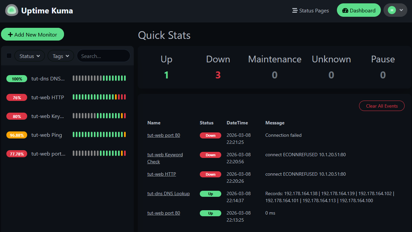Click the plus icon on Add New Monitor

[x=10, y=34]
